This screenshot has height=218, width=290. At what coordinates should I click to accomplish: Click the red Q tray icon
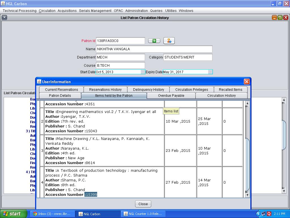click(269, 214)
